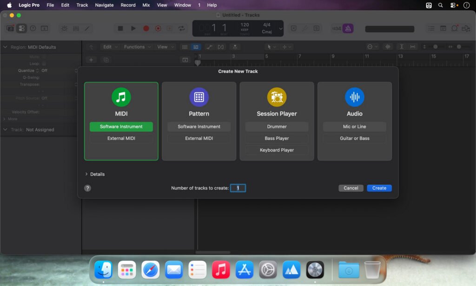Toggle the Replace mode X button
The height and width of the screenshot is (286, 476).
(294, 28)
